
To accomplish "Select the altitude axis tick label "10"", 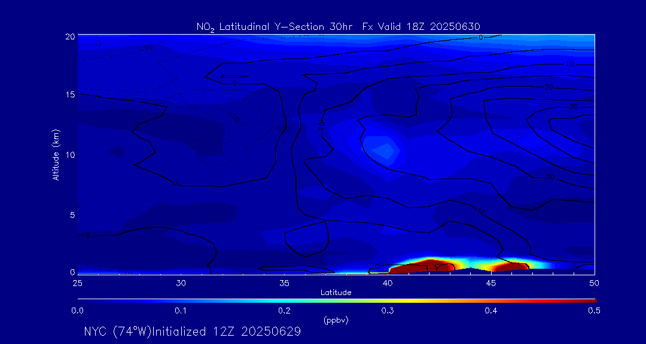I will (71, 155).
